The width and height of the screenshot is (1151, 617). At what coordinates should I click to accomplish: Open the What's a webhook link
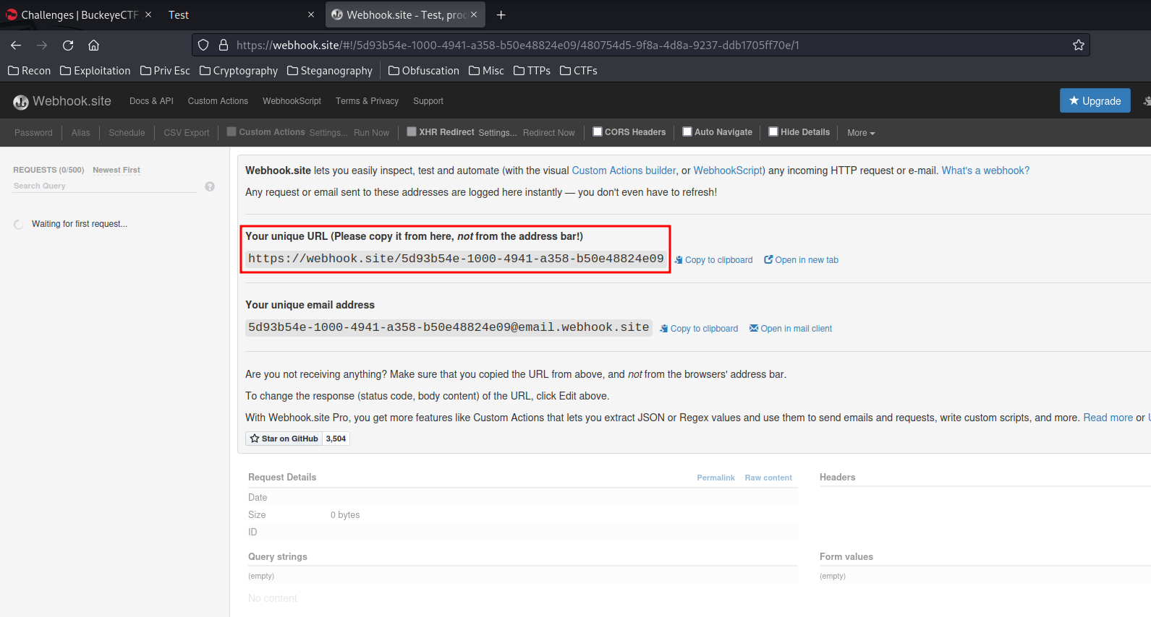(985, 171)
